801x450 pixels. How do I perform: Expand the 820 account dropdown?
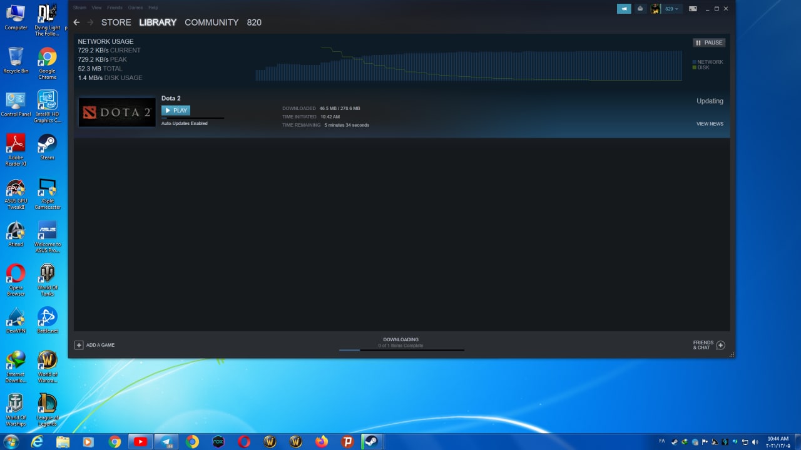pyautogui.click(x=671, y=9)
